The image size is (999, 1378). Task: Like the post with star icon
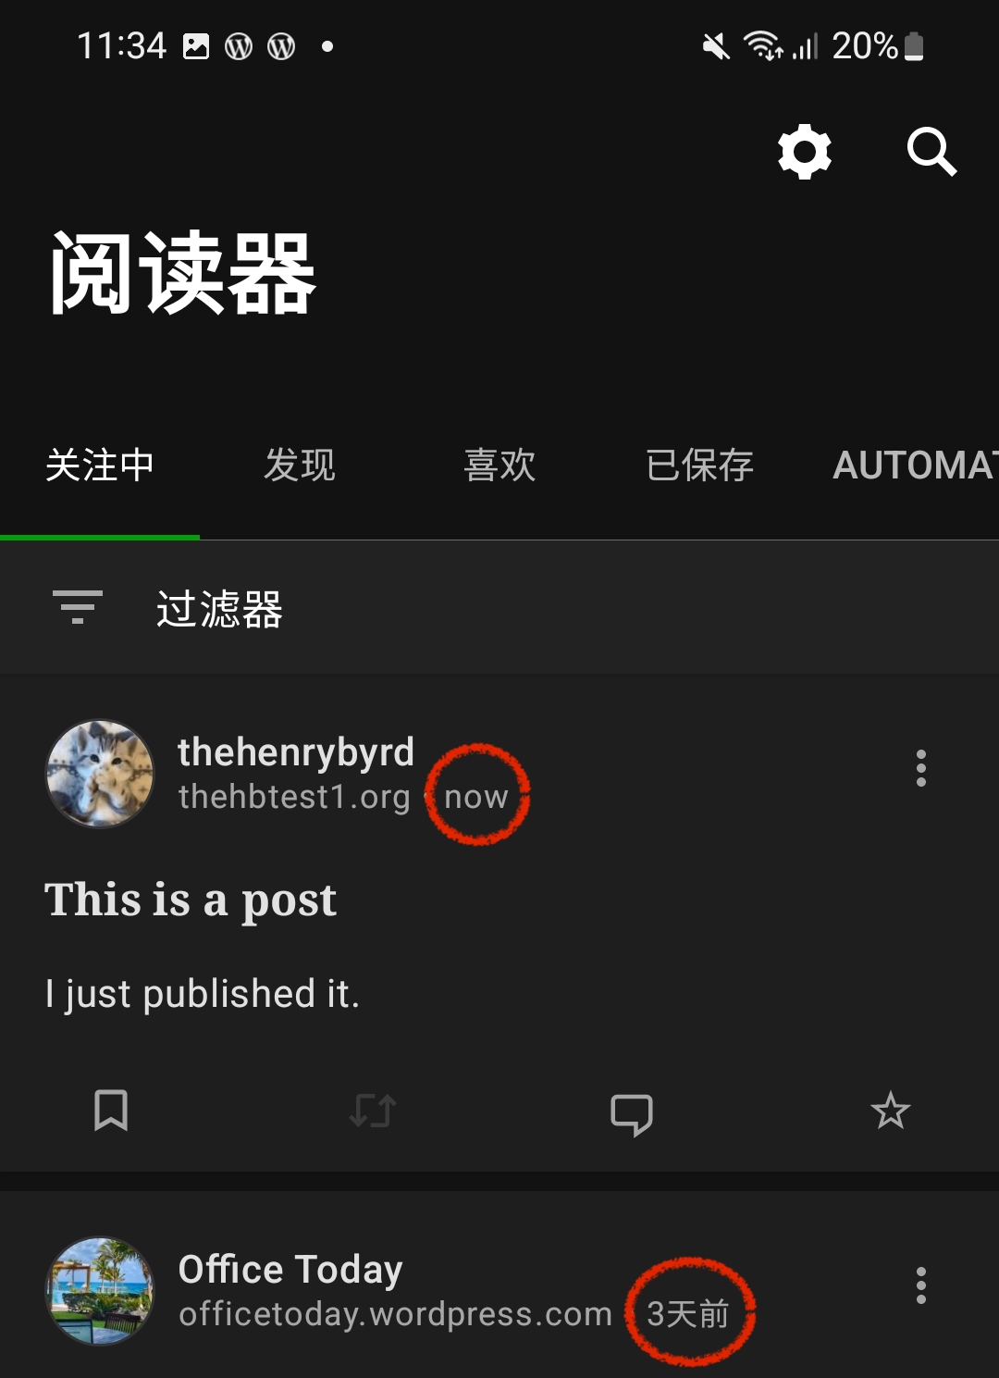[x=891, y=1111]
